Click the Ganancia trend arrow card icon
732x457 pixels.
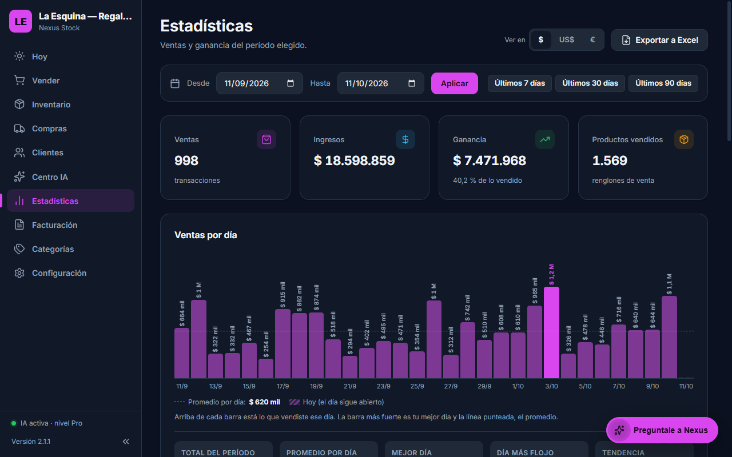coord(545,139)
